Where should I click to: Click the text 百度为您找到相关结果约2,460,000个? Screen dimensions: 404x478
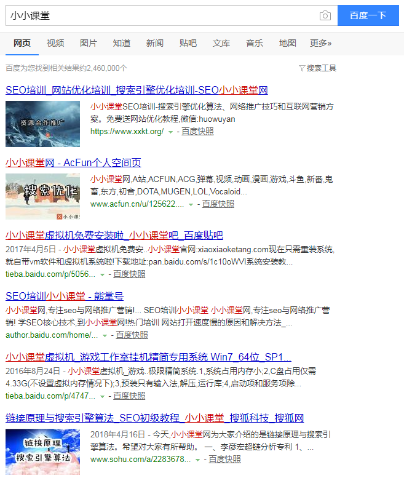coord(66,68)
